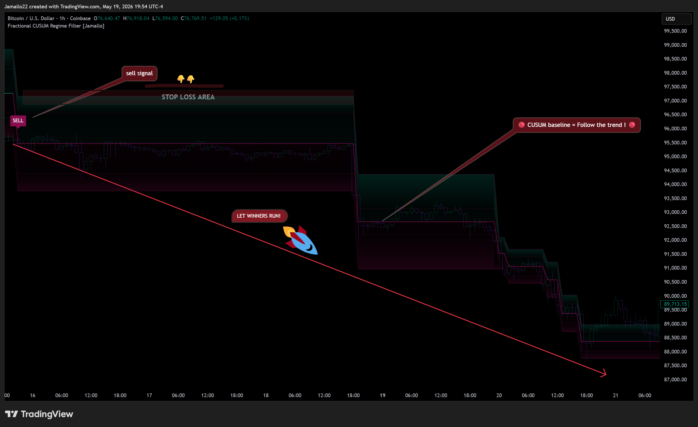The width and height of the screenshot is (698, 427).
Task: Click the high price value H76,918.04
Action: coord(136,18)
